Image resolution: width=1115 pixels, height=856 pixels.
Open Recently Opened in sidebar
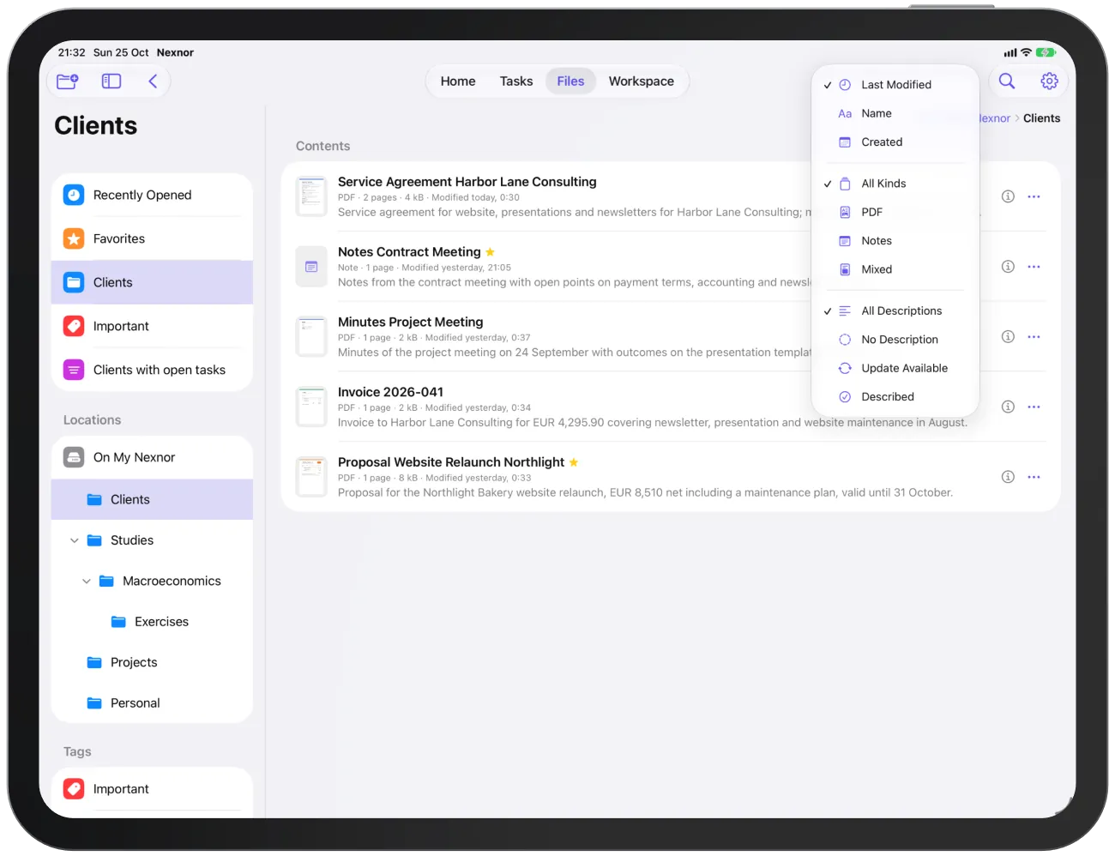click(152, 195)
